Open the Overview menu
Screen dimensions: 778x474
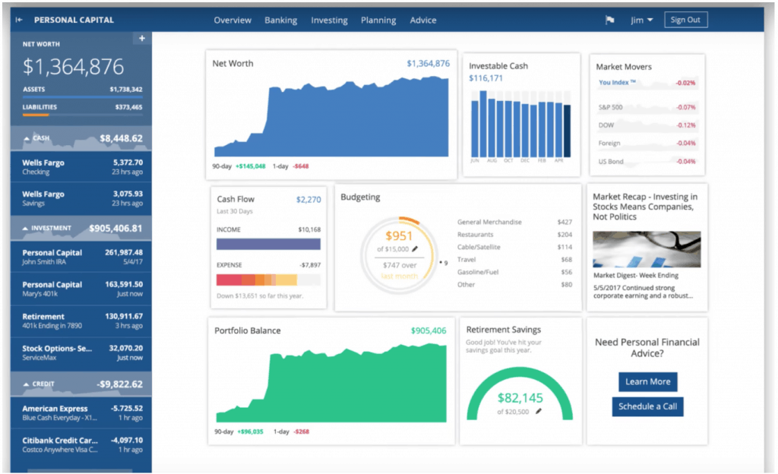232,21
